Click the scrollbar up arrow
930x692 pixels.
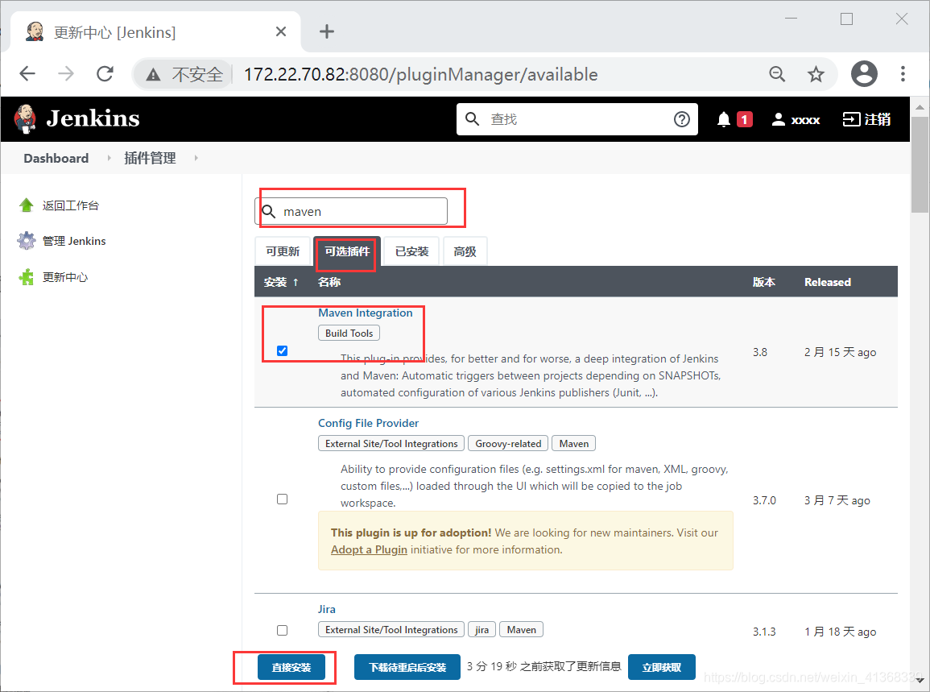click(920, 107)
